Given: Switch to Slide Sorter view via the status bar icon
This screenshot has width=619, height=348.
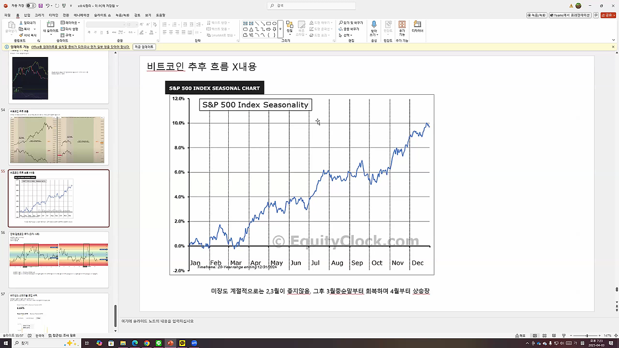Looking at the screenshot, I should pyautogui.click(x=545, y=335).
